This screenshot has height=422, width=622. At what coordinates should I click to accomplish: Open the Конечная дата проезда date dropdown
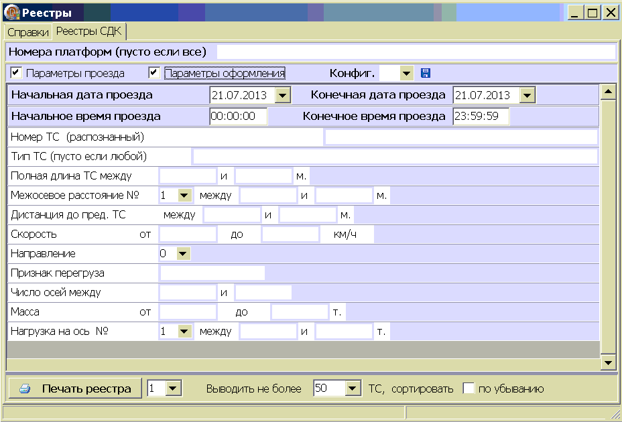[x=527, y=95]
